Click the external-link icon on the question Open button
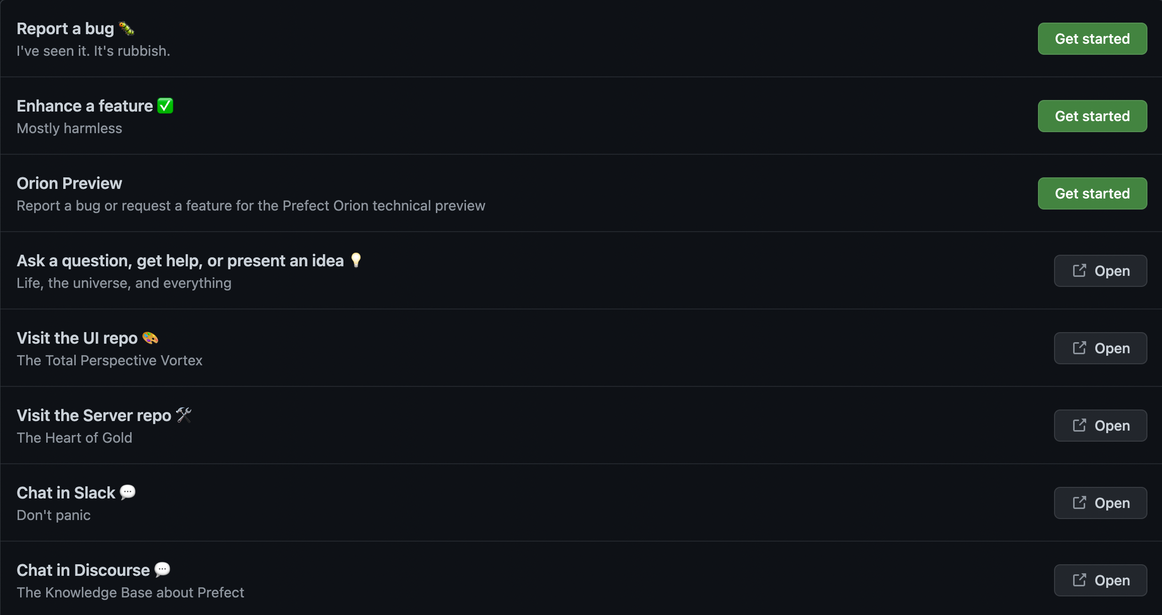The image size is (1162, 615). pyautogui.click(x=1080, y=270)
